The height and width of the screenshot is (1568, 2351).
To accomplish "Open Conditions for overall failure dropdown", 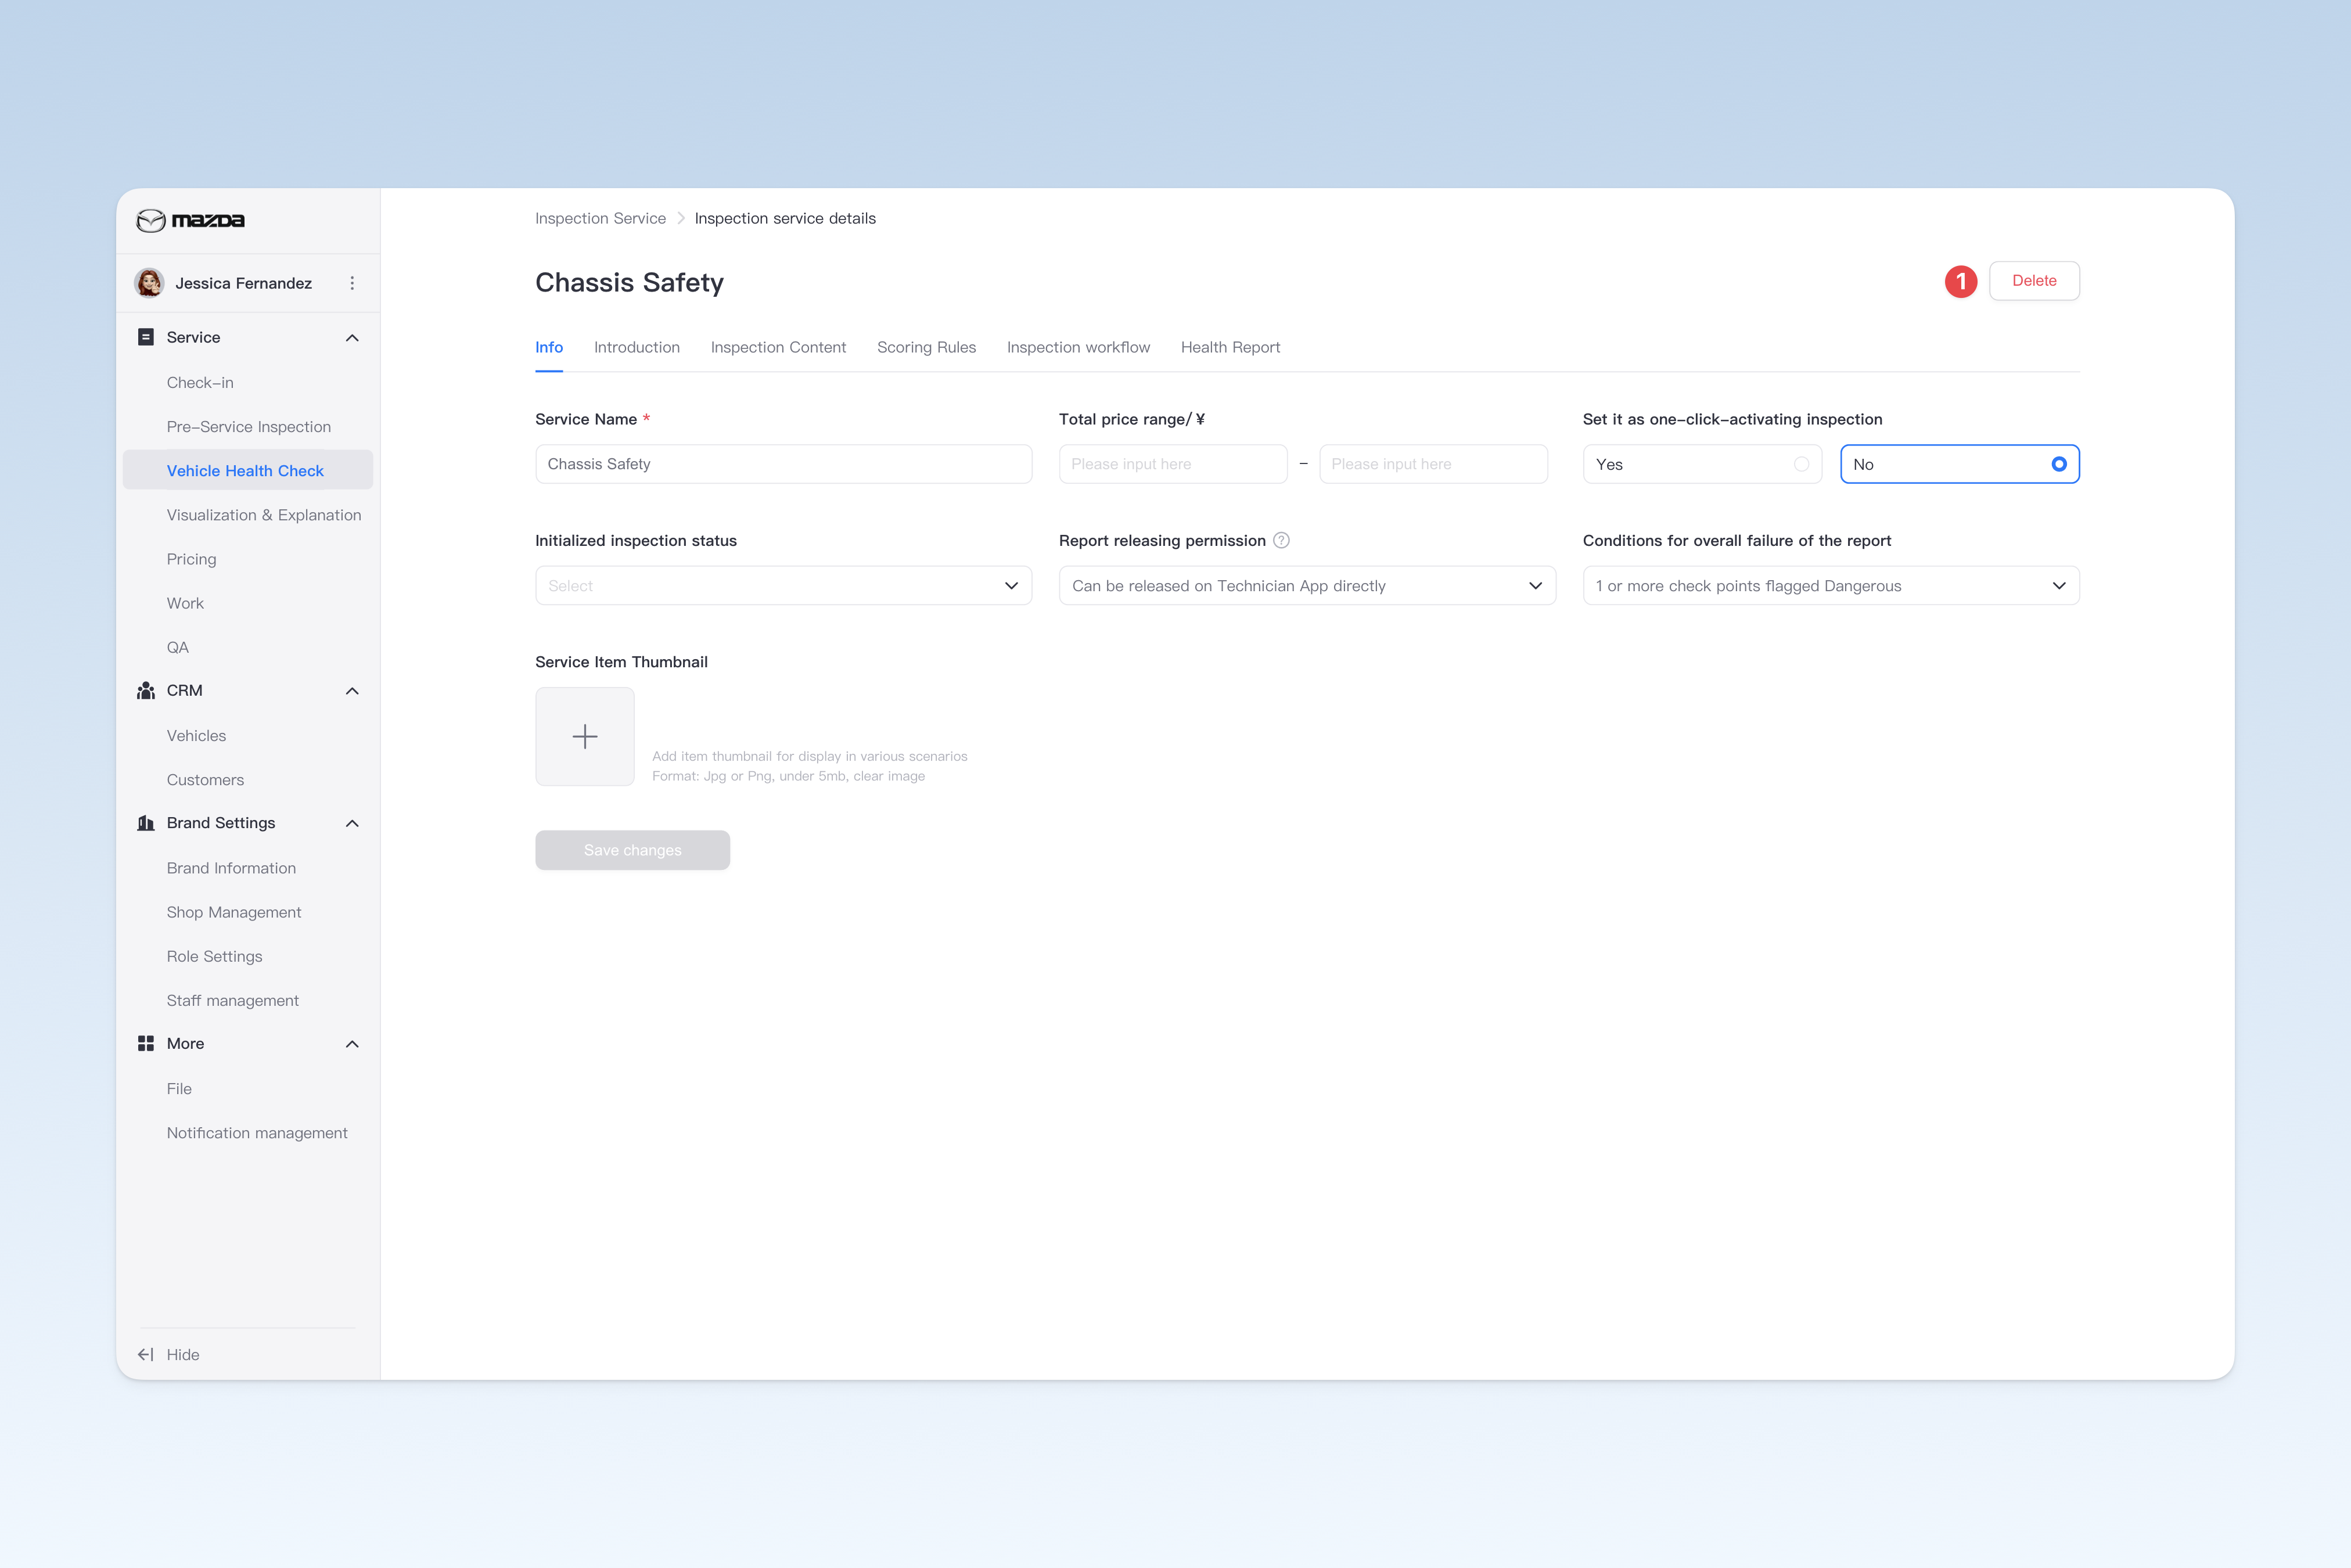I will pyautogui.click(x=1831, y=585).
